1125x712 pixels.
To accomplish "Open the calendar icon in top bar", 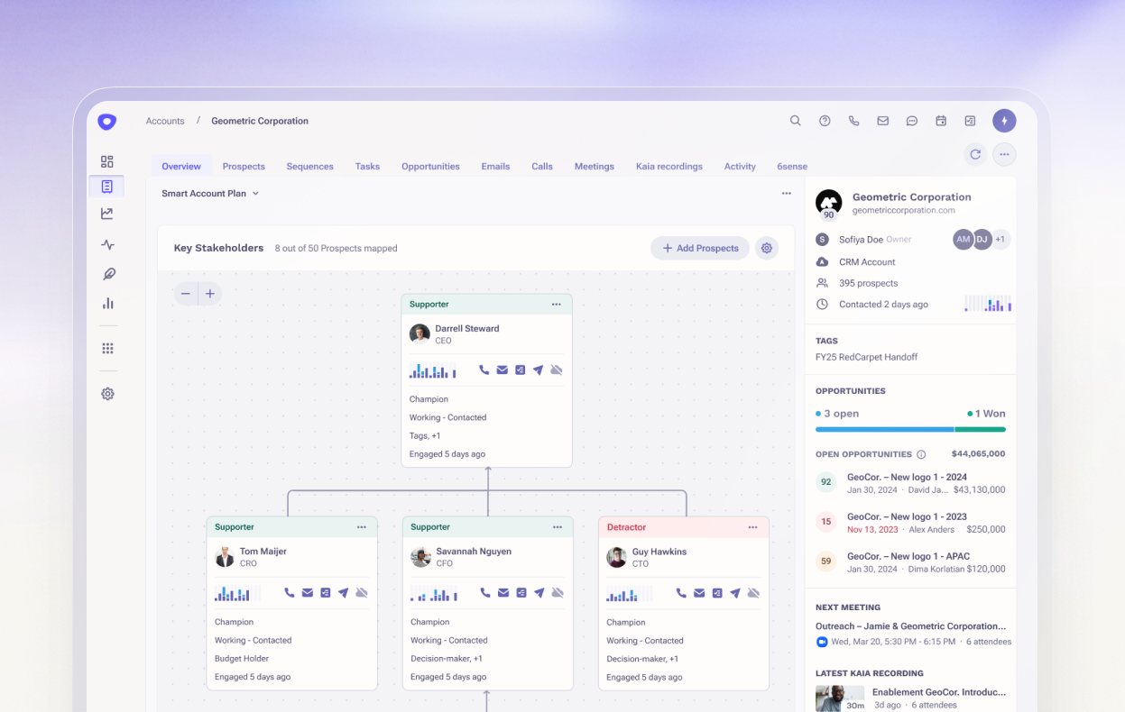I will click(x=941, y=121).
